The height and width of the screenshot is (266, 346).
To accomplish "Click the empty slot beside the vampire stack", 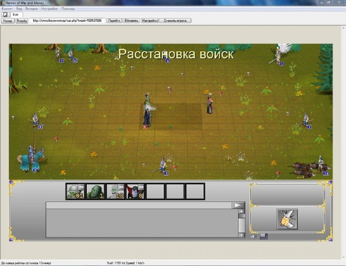I will 155,191.
